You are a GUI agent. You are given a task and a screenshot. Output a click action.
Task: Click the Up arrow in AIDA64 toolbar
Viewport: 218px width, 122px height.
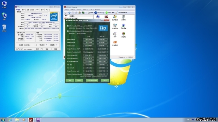tap(73, 13)
